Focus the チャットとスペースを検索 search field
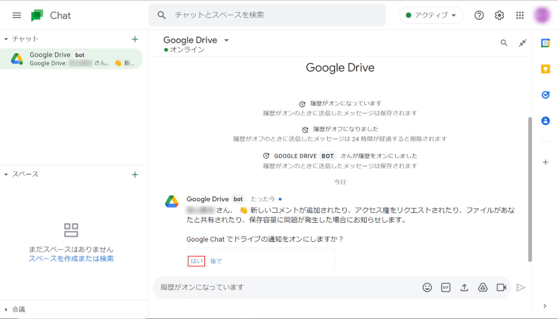Viewport: 558px width, 319px height. point(267,15)
